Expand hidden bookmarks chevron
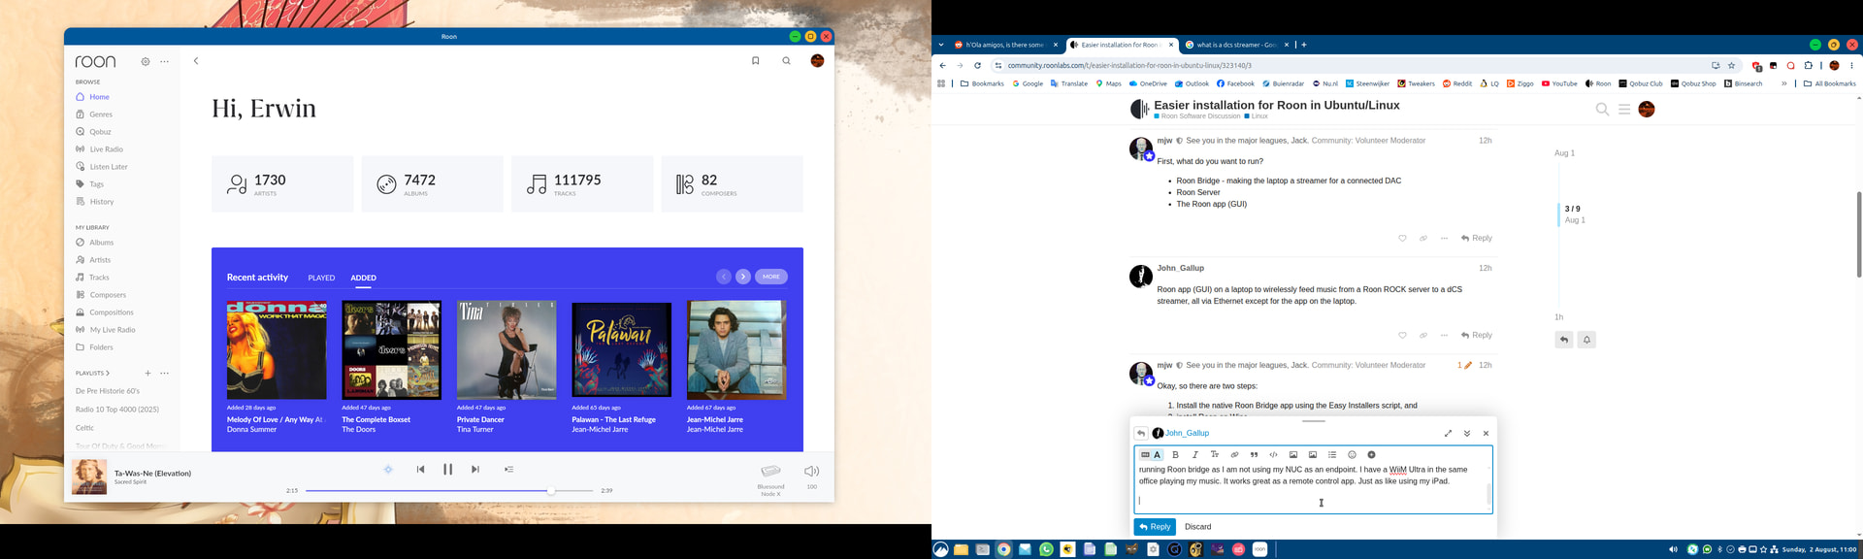This screenshot has width=1863, height=559. 1783,83
